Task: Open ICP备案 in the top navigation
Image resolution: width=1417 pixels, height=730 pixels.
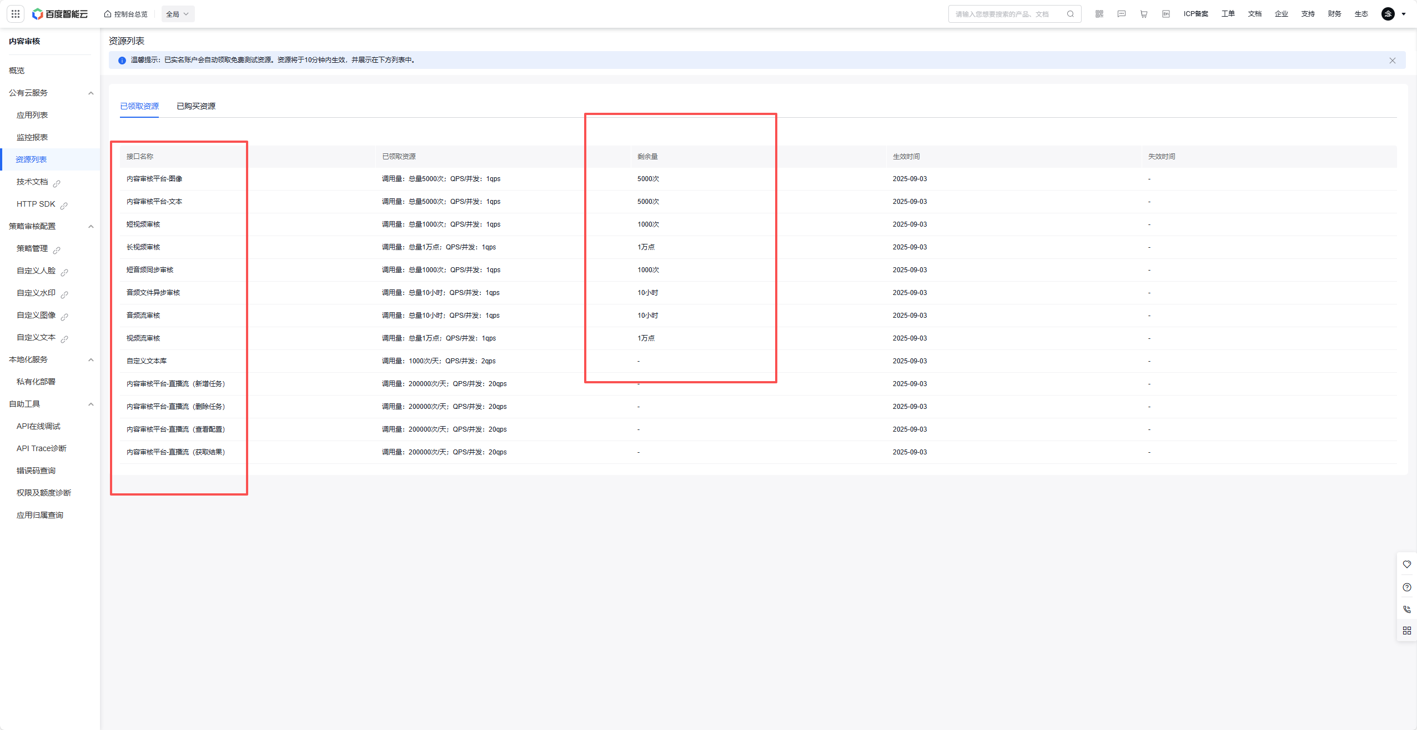Action: [1195, 14]
